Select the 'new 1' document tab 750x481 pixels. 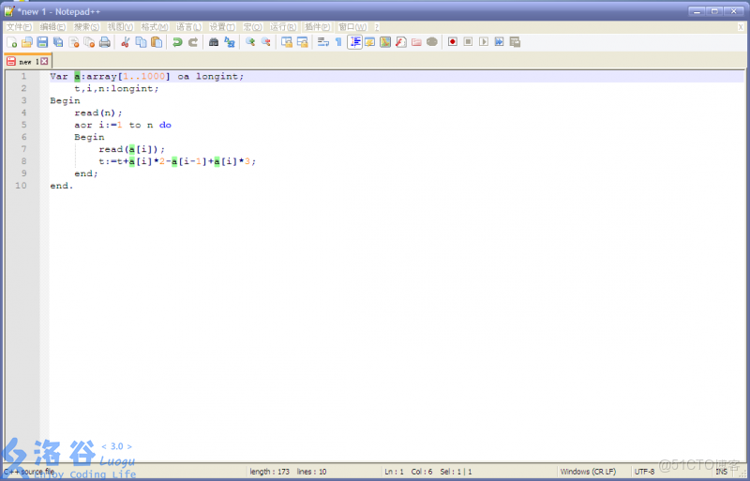click(24, 61)
